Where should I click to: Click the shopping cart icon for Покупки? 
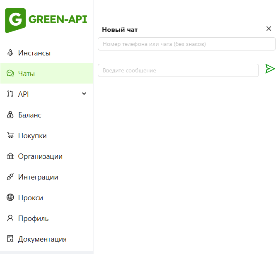pyautogui.click(x=10, y=136)
